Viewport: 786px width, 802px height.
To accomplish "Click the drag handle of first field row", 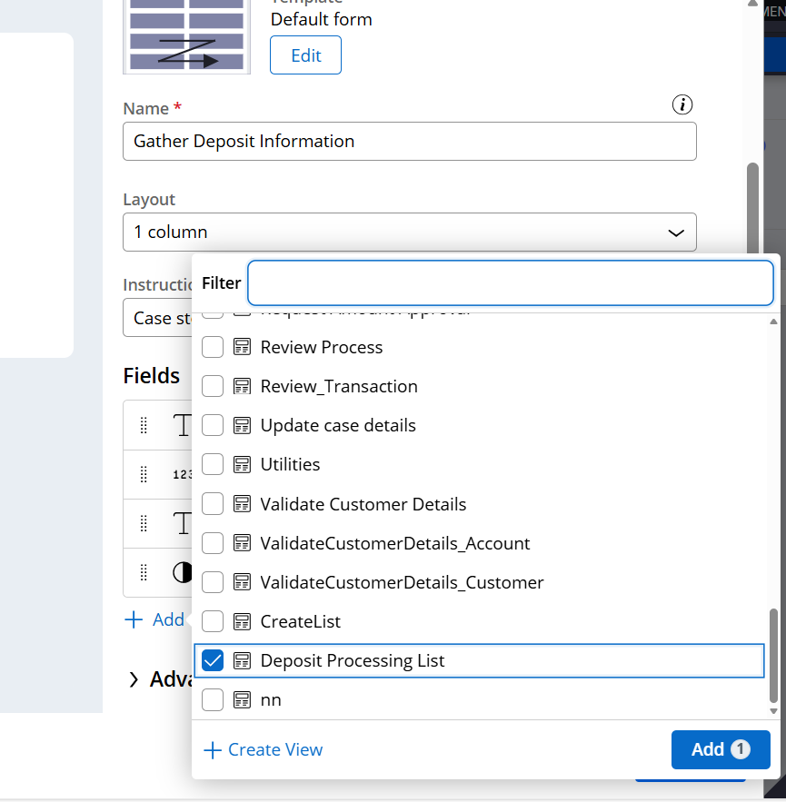I will 144,425.
